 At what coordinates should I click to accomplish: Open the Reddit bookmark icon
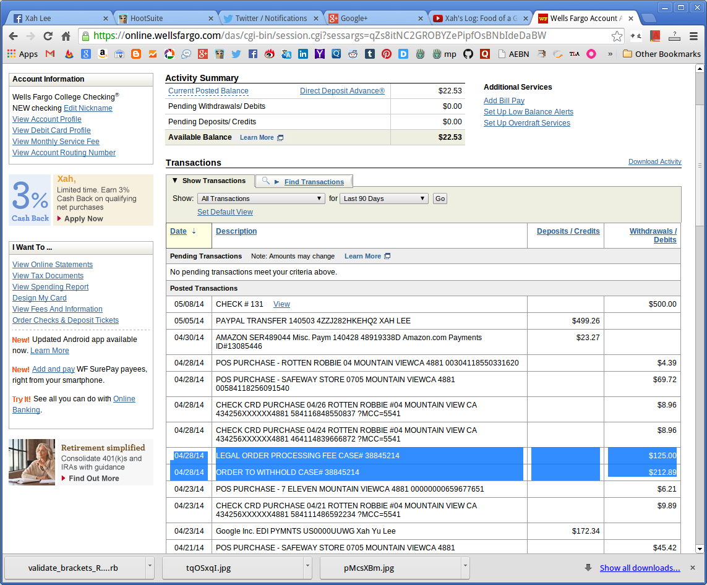[353, 54]
